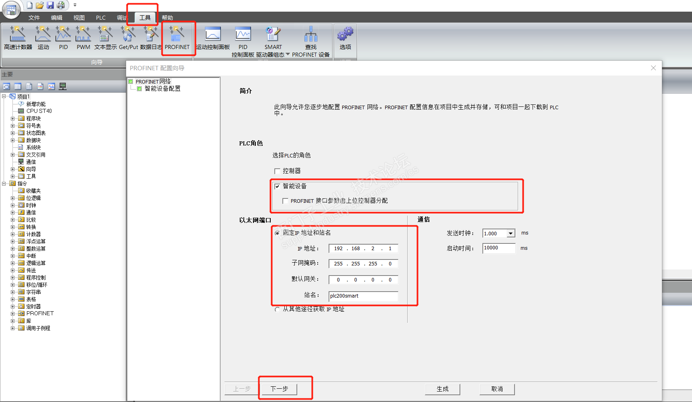The height and width of the screenshot is (402, 692).
Task: Check PROFINET 接口参数由上位控制器分配
Action: (x=285, y=201)
